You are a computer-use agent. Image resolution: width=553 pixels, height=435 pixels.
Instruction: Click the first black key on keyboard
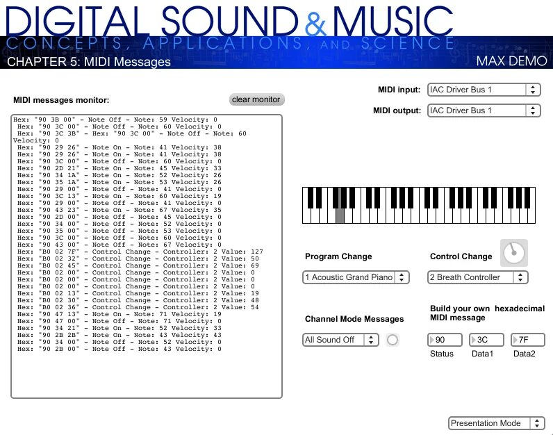[x=311, y=197]
